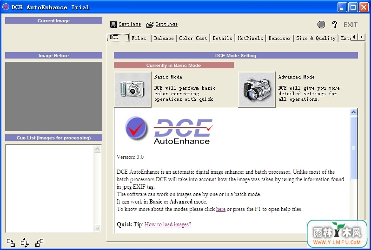Click the 'DCE Mode Setting' header
This screenshot has height=250, width=371.
[236, 56]
